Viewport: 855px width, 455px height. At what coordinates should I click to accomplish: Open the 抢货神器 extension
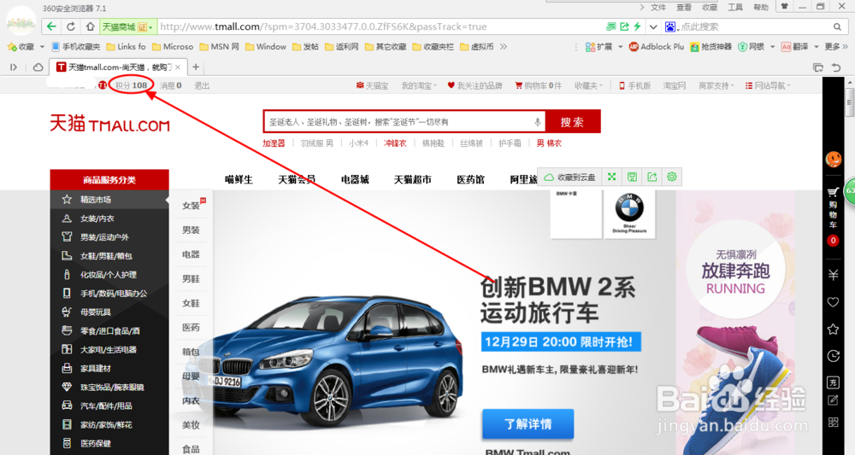(711, 47)
